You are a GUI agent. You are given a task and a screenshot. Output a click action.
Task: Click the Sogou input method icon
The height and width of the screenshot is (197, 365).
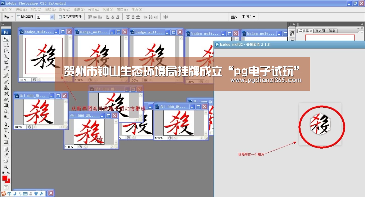click(4, 194)
